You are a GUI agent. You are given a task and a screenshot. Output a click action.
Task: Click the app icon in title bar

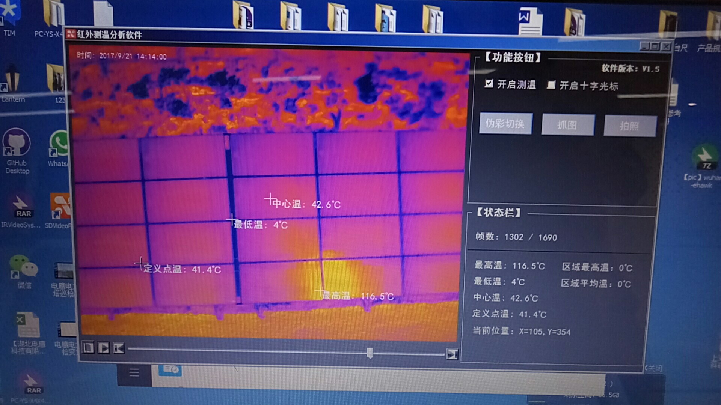tap(71, 34)
